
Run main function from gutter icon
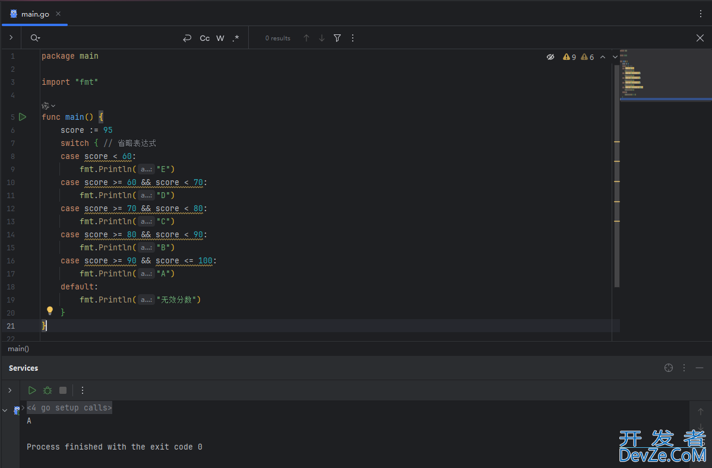pos(23,117)
